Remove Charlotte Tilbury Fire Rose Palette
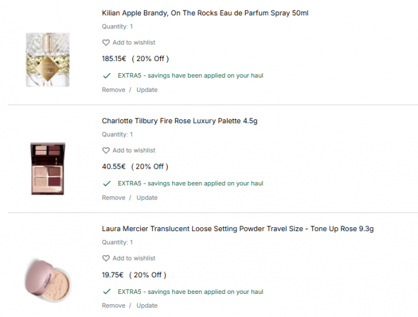This screenshot has width=418, height=317. 114,198
